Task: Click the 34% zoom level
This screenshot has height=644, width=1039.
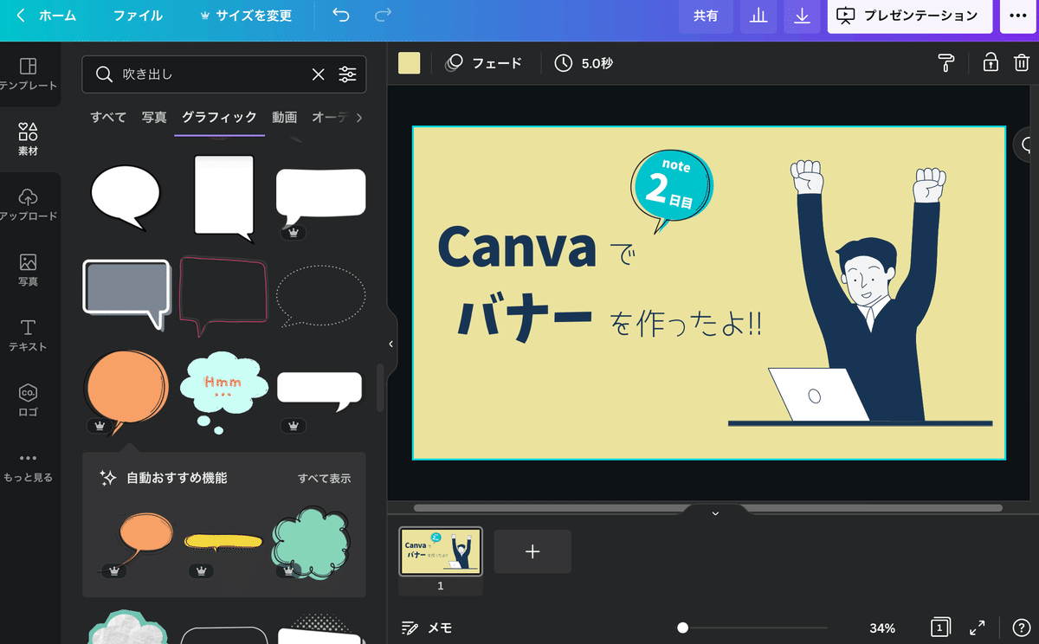Action: tap(882, 628)
